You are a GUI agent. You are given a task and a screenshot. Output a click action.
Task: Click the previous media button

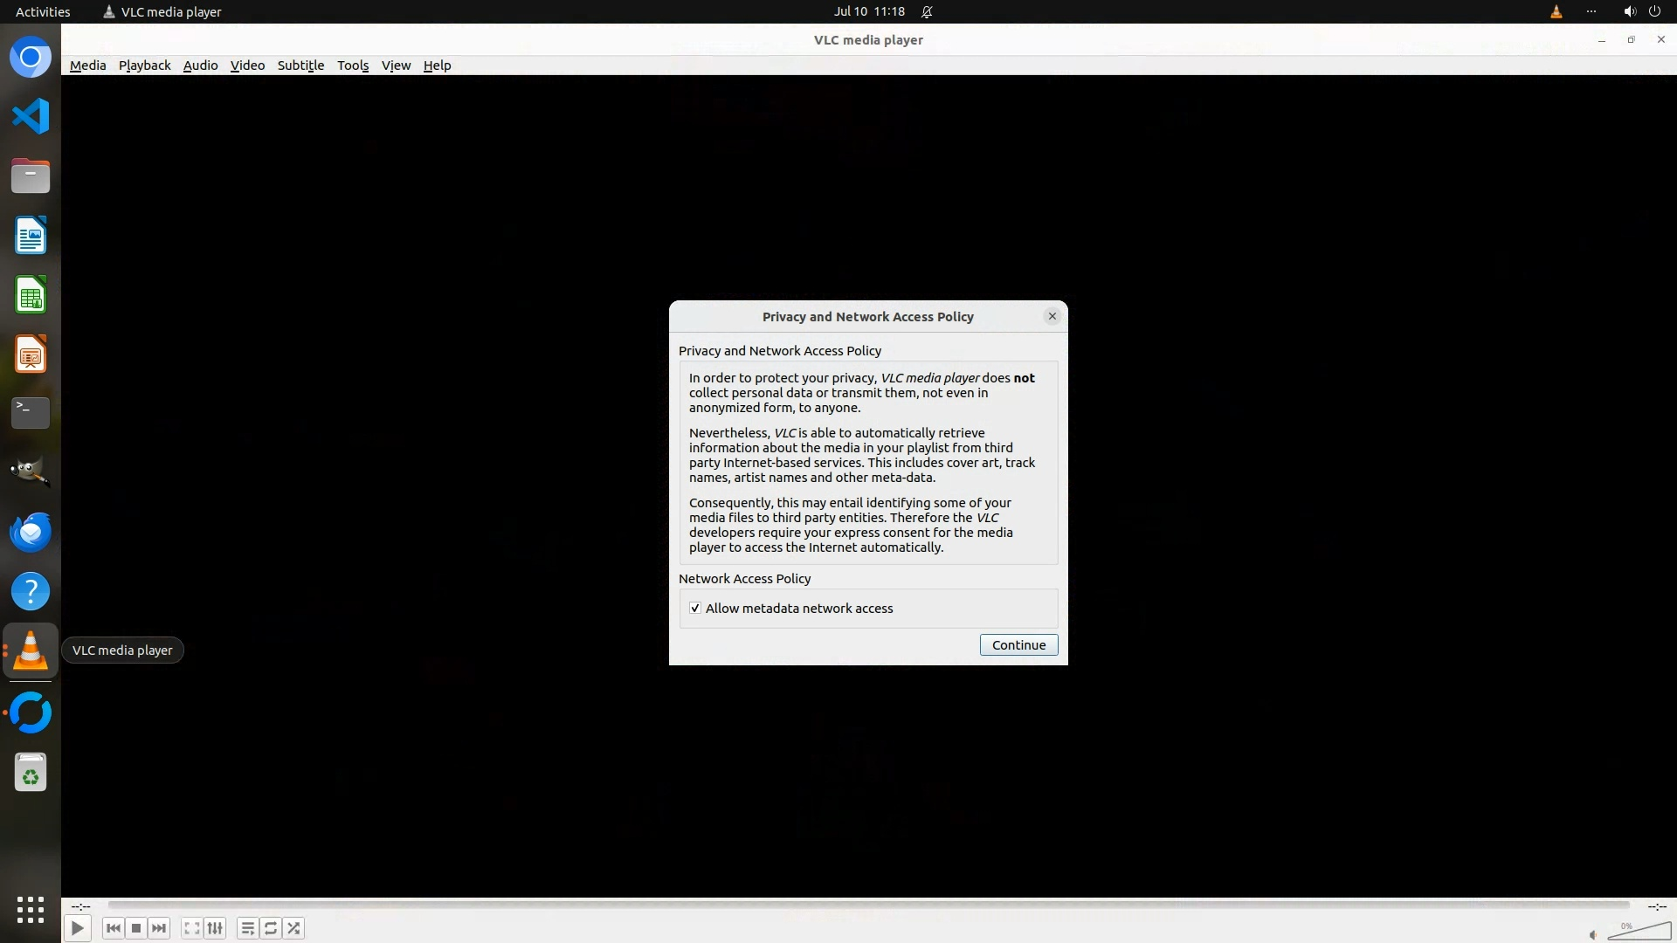pos(113,928)
